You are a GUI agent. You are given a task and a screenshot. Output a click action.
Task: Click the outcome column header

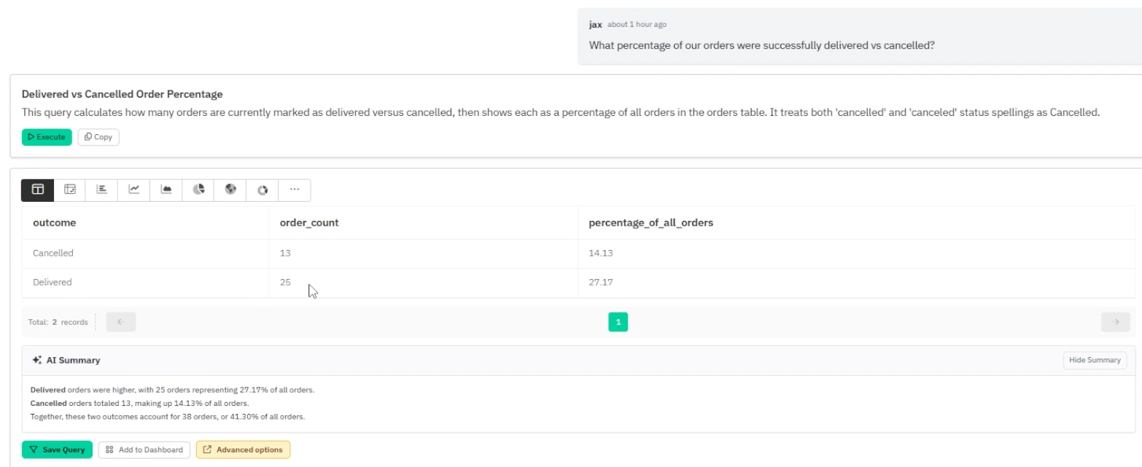pyautogui.click(x=145, y=223)
